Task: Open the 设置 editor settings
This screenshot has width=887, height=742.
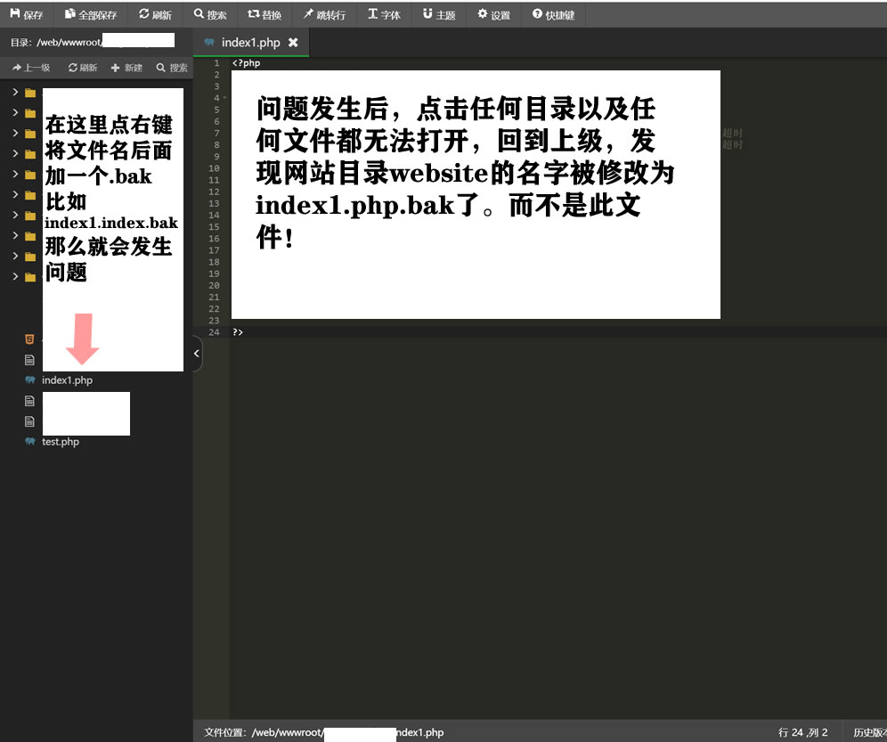Action: [494, 15]
